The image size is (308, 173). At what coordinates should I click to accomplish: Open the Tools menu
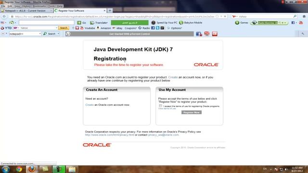tap(51, 6)
